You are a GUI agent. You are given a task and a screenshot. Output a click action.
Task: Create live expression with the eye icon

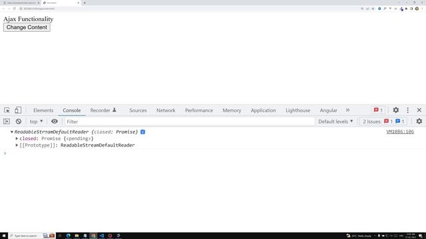click(55, 121)
